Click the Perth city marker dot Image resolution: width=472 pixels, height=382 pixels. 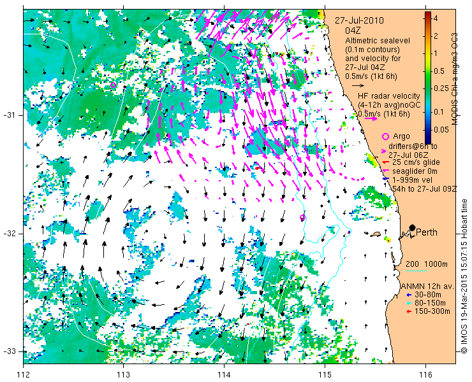[x=413, y=228]
